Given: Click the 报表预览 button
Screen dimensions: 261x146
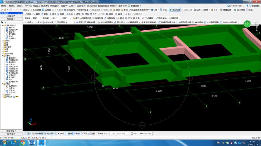Looking at the screenshot, I should pos(11,134).
